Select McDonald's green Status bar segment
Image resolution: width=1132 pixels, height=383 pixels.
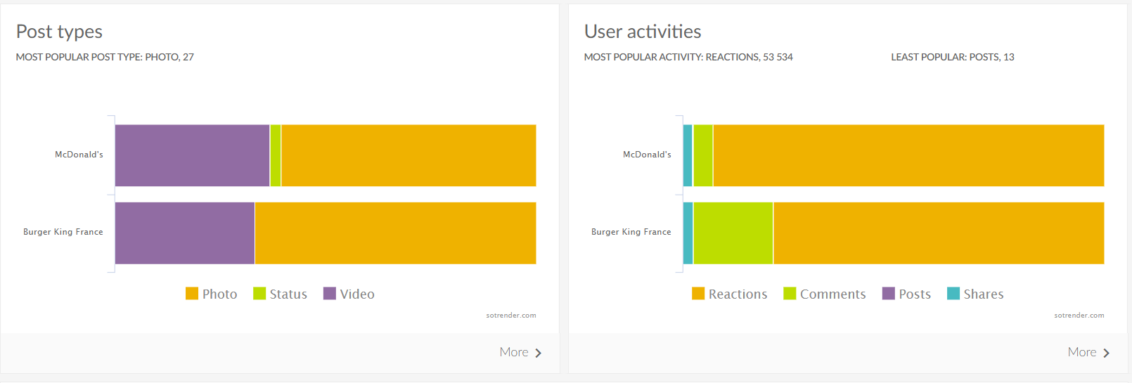[276, 155]
